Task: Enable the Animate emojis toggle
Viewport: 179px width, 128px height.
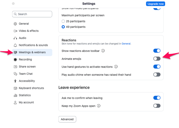Action: 157,59
